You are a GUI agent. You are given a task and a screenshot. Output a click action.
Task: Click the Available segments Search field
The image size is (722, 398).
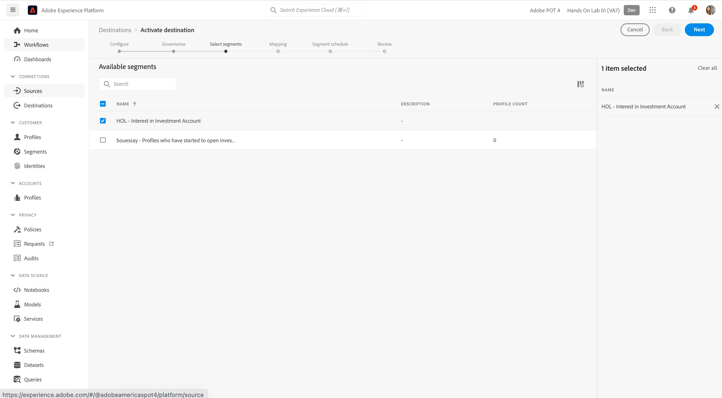[137, 84]
